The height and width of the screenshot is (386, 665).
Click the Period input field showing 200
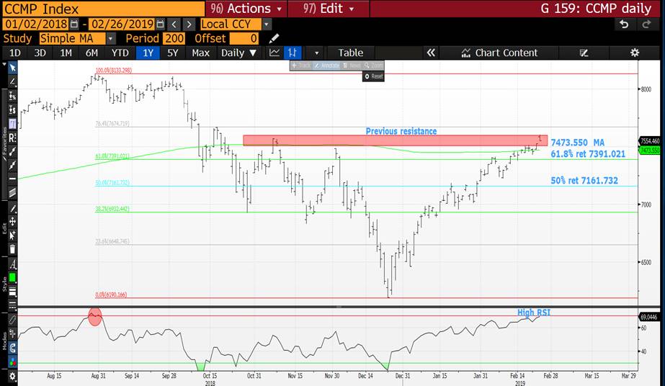pyautogui.click(x=174, y=38)
